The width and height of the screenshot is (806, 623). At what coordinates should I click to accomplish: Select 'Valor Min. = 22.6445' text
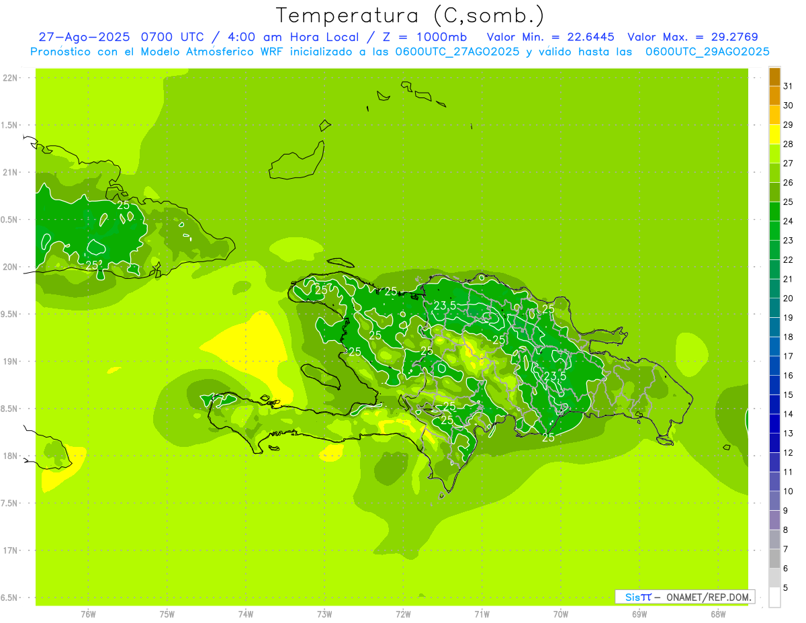550,37
